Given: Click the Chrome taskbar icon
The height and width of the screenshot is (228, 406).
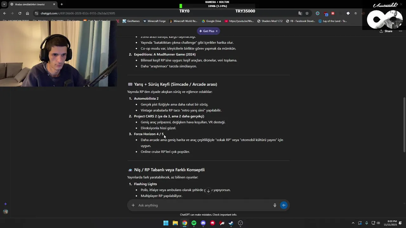Looking at the screenshot, I should click(185, 223).
